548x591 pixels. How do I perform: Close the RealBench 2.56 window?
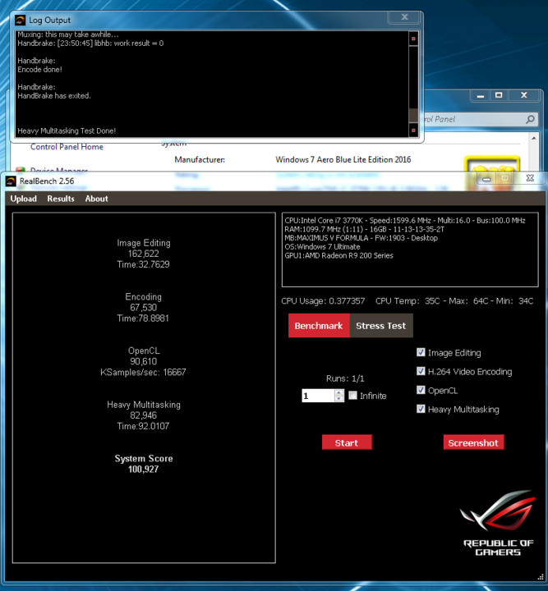530,178
